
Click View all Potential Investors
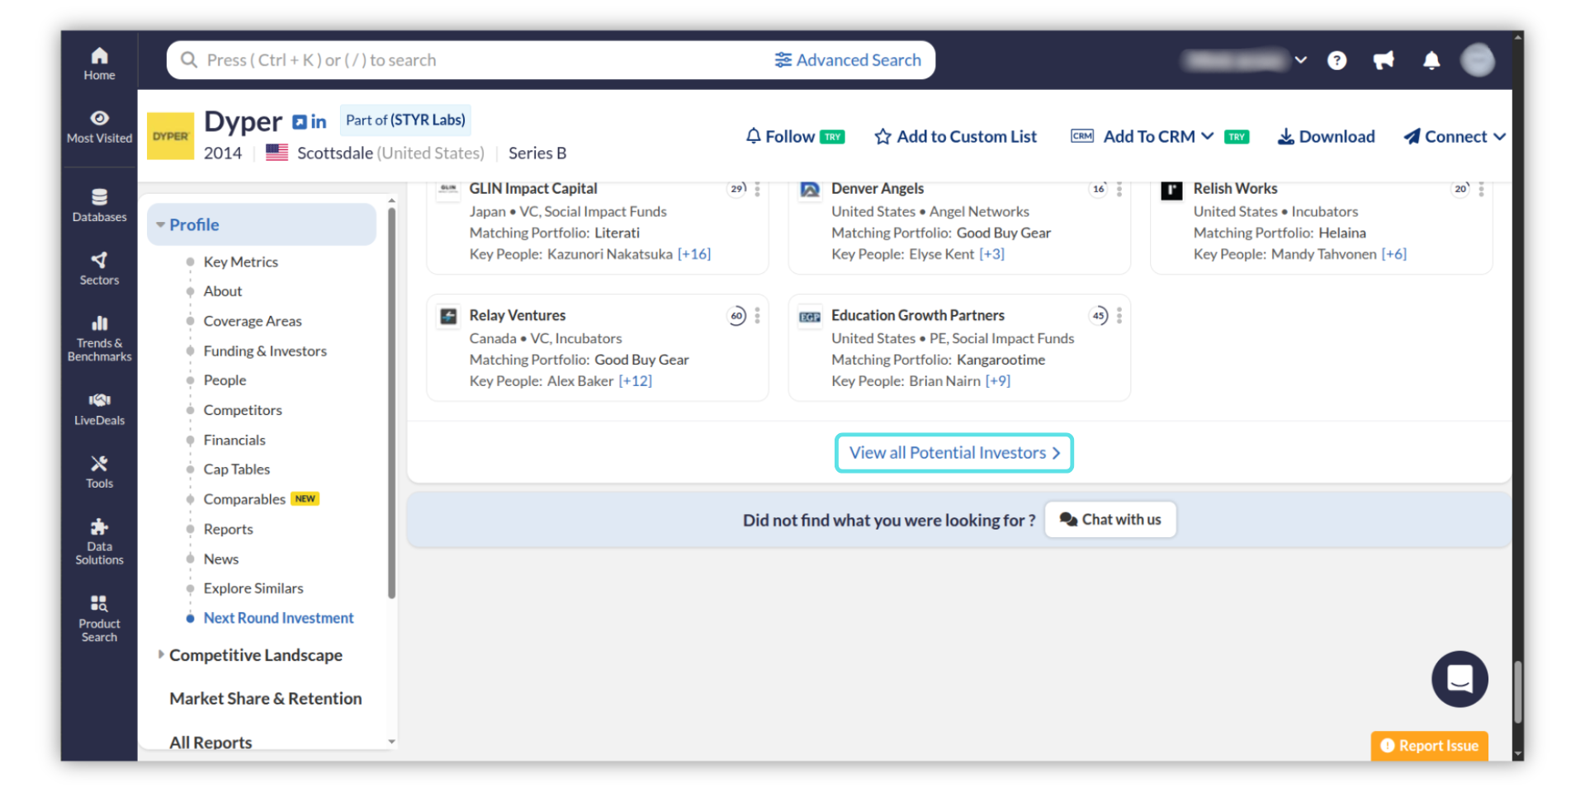[x=953, y=453]
